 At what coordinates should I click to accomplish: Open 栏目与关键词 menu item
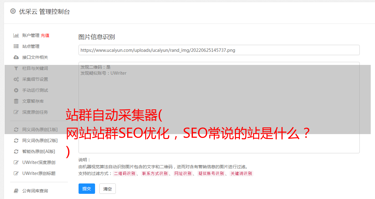[35, 68]
